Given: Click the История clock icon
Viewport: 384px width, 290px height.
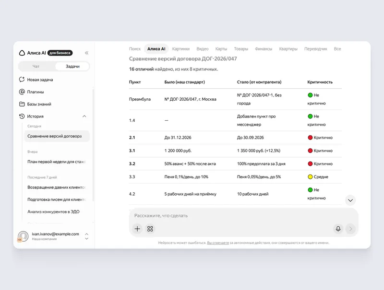Looking at the screenshot, I should [22, 116].
